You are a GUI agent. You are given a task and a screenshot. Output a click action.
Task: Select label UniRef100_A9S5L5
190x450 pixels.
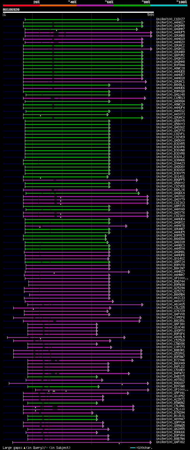(170, 337)
